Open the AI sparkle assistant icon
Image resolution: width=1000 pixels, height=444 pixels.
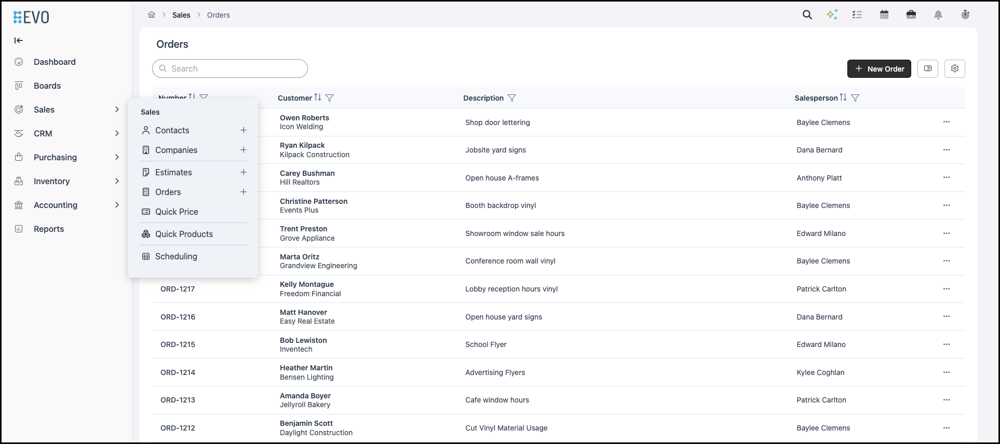pyautogui.click(x=832, y=15)
